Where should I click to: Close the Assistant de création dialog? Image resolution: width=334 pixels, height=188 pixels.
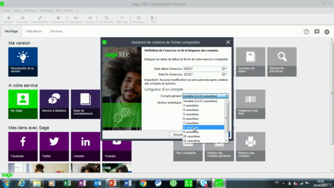[x=228, y=42]
